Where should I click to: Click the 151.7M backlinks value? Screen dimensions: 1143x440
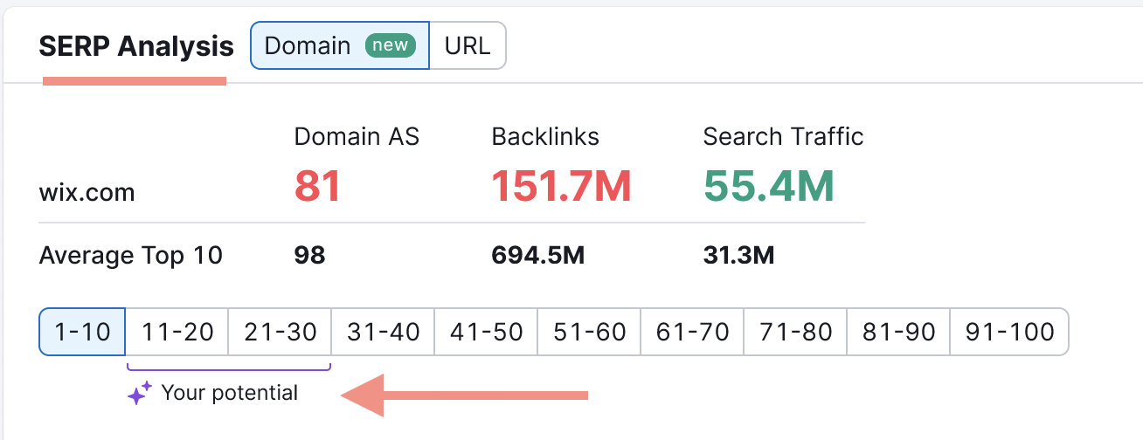561,186
